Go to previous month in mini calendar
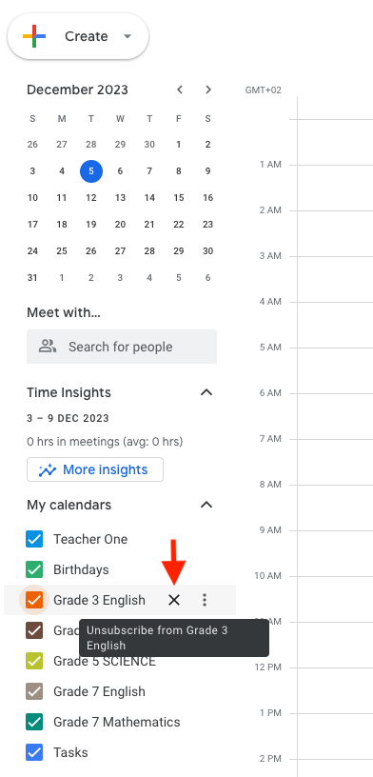Image resolution: width=373 pixels, height=777 pixels. click(180, 90)
